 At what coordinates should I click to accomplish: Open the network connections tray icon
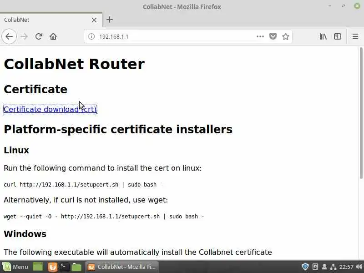coord(333,267)
